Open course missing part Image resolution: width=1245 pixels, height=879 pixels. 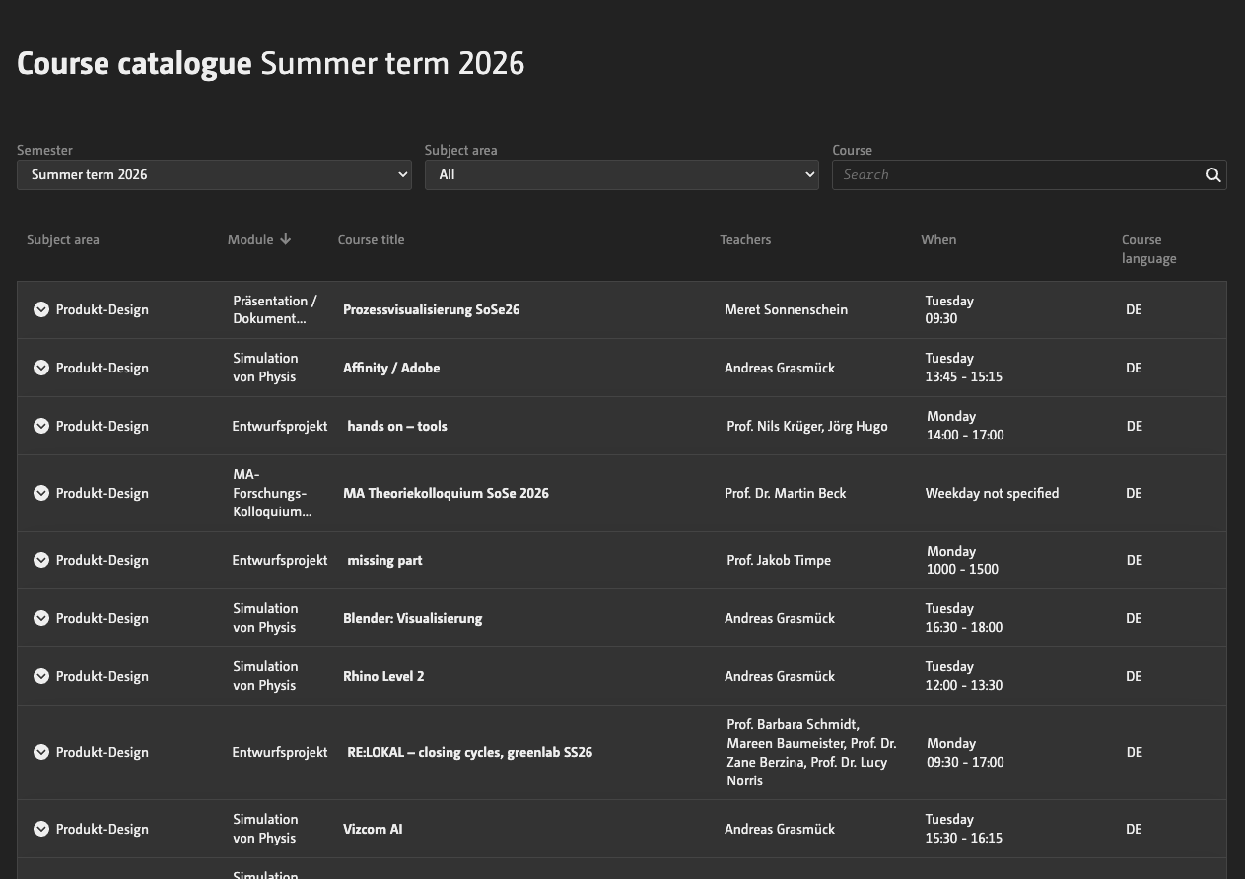pyautogui.click(x=384, y=560)
